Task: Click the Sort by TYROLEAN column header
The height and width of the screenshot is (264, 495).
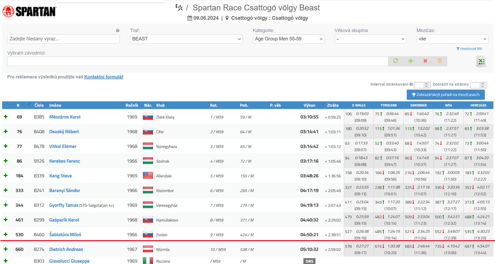Action: coord(389,105)
